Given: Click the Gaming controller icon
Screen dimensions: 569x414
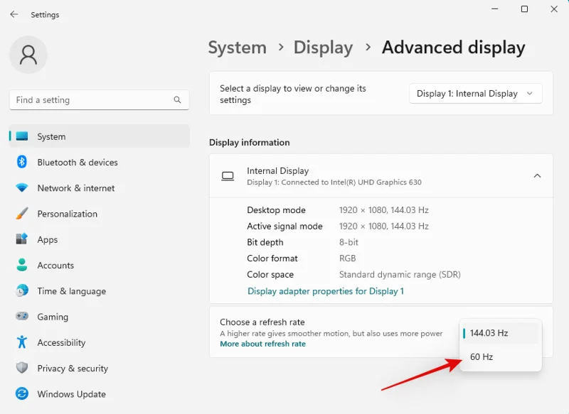Looking at the screenshot, I should click(x=22, y=317).
